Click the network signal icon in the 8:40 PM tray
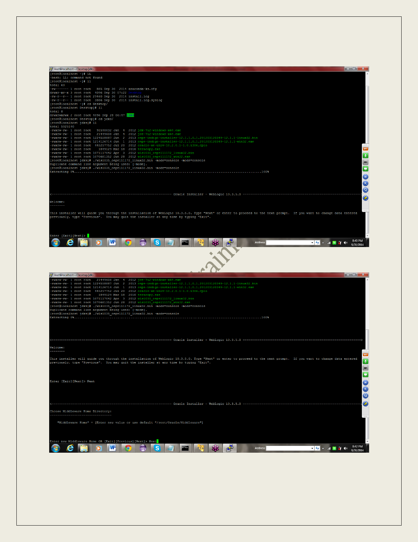The image size is (418, 542). click(329, 243)
